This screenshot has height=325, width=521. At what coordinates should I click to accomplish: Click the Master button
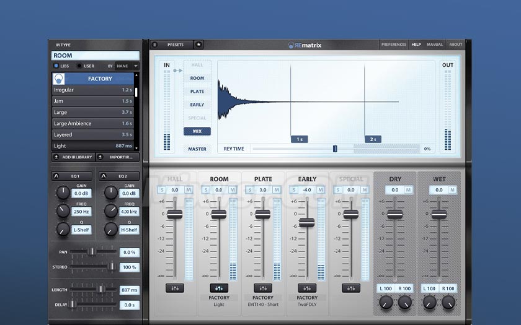click(197, 149)
